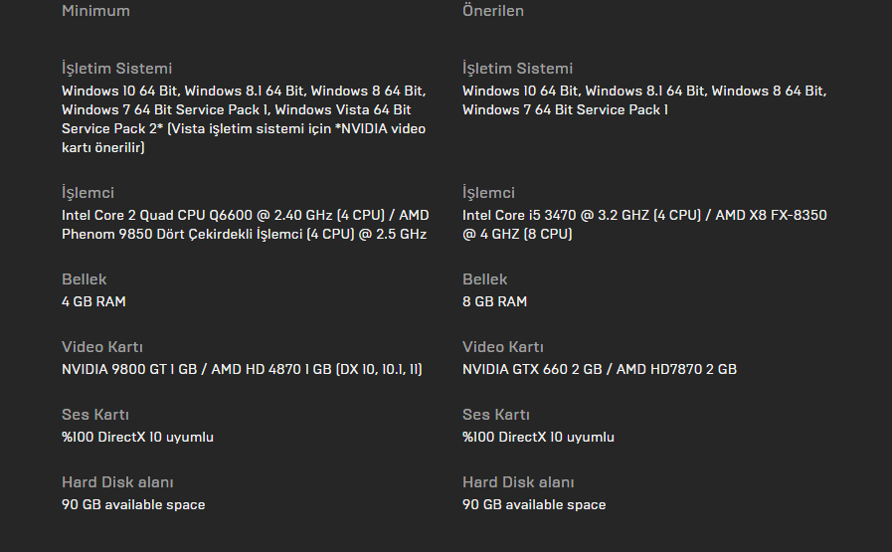Viewport: 892px width, 552px height.
Task: Click the Windows Vista NVIDIA video kartı note
Action: (x=245, y=138)
